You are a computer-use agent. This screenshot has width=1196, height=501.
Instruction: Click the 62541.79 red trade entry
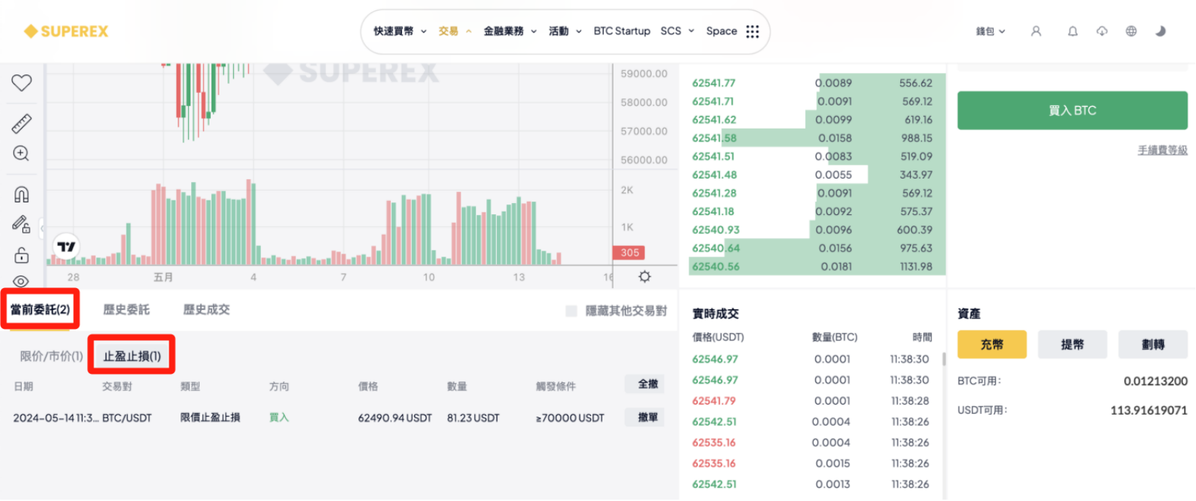(714, 401)
